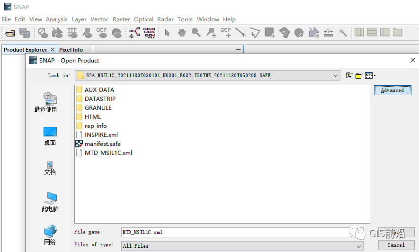Viewport: 419px width, 252px height.
Task: Open the Help menu
Action: pyautogui.click(x=229, y=19)
